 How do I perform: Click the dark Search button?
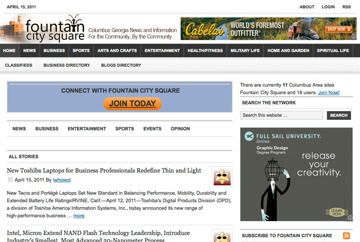coord(339,116)
